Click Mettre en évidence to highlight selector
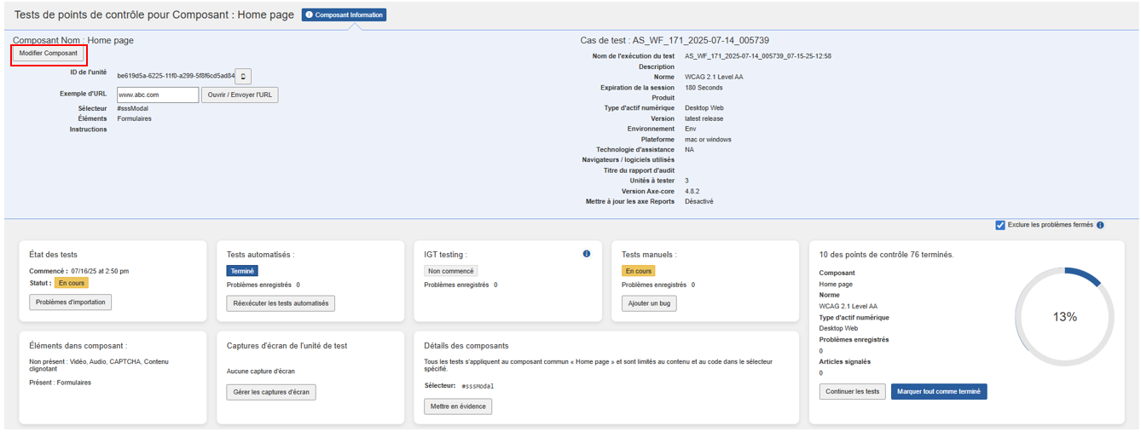This screenshot has width=1141, height=432. (x=458, y=406)
